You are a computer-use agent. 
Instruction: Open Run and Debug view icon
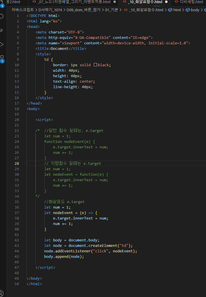[2, 45]
